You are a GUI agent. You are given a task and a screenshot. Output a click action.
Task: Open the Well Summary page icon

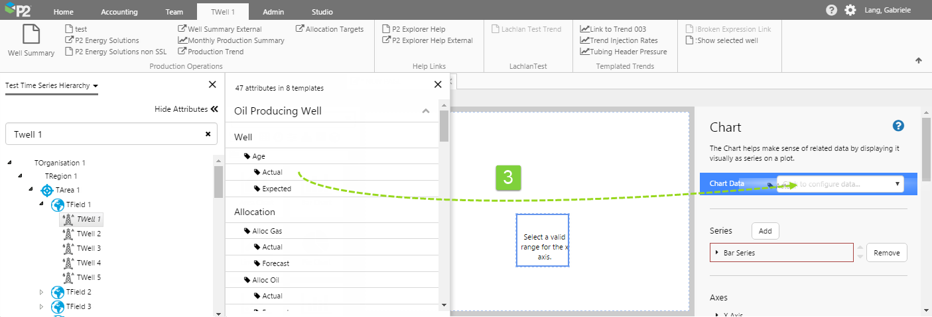coord(31,35)
